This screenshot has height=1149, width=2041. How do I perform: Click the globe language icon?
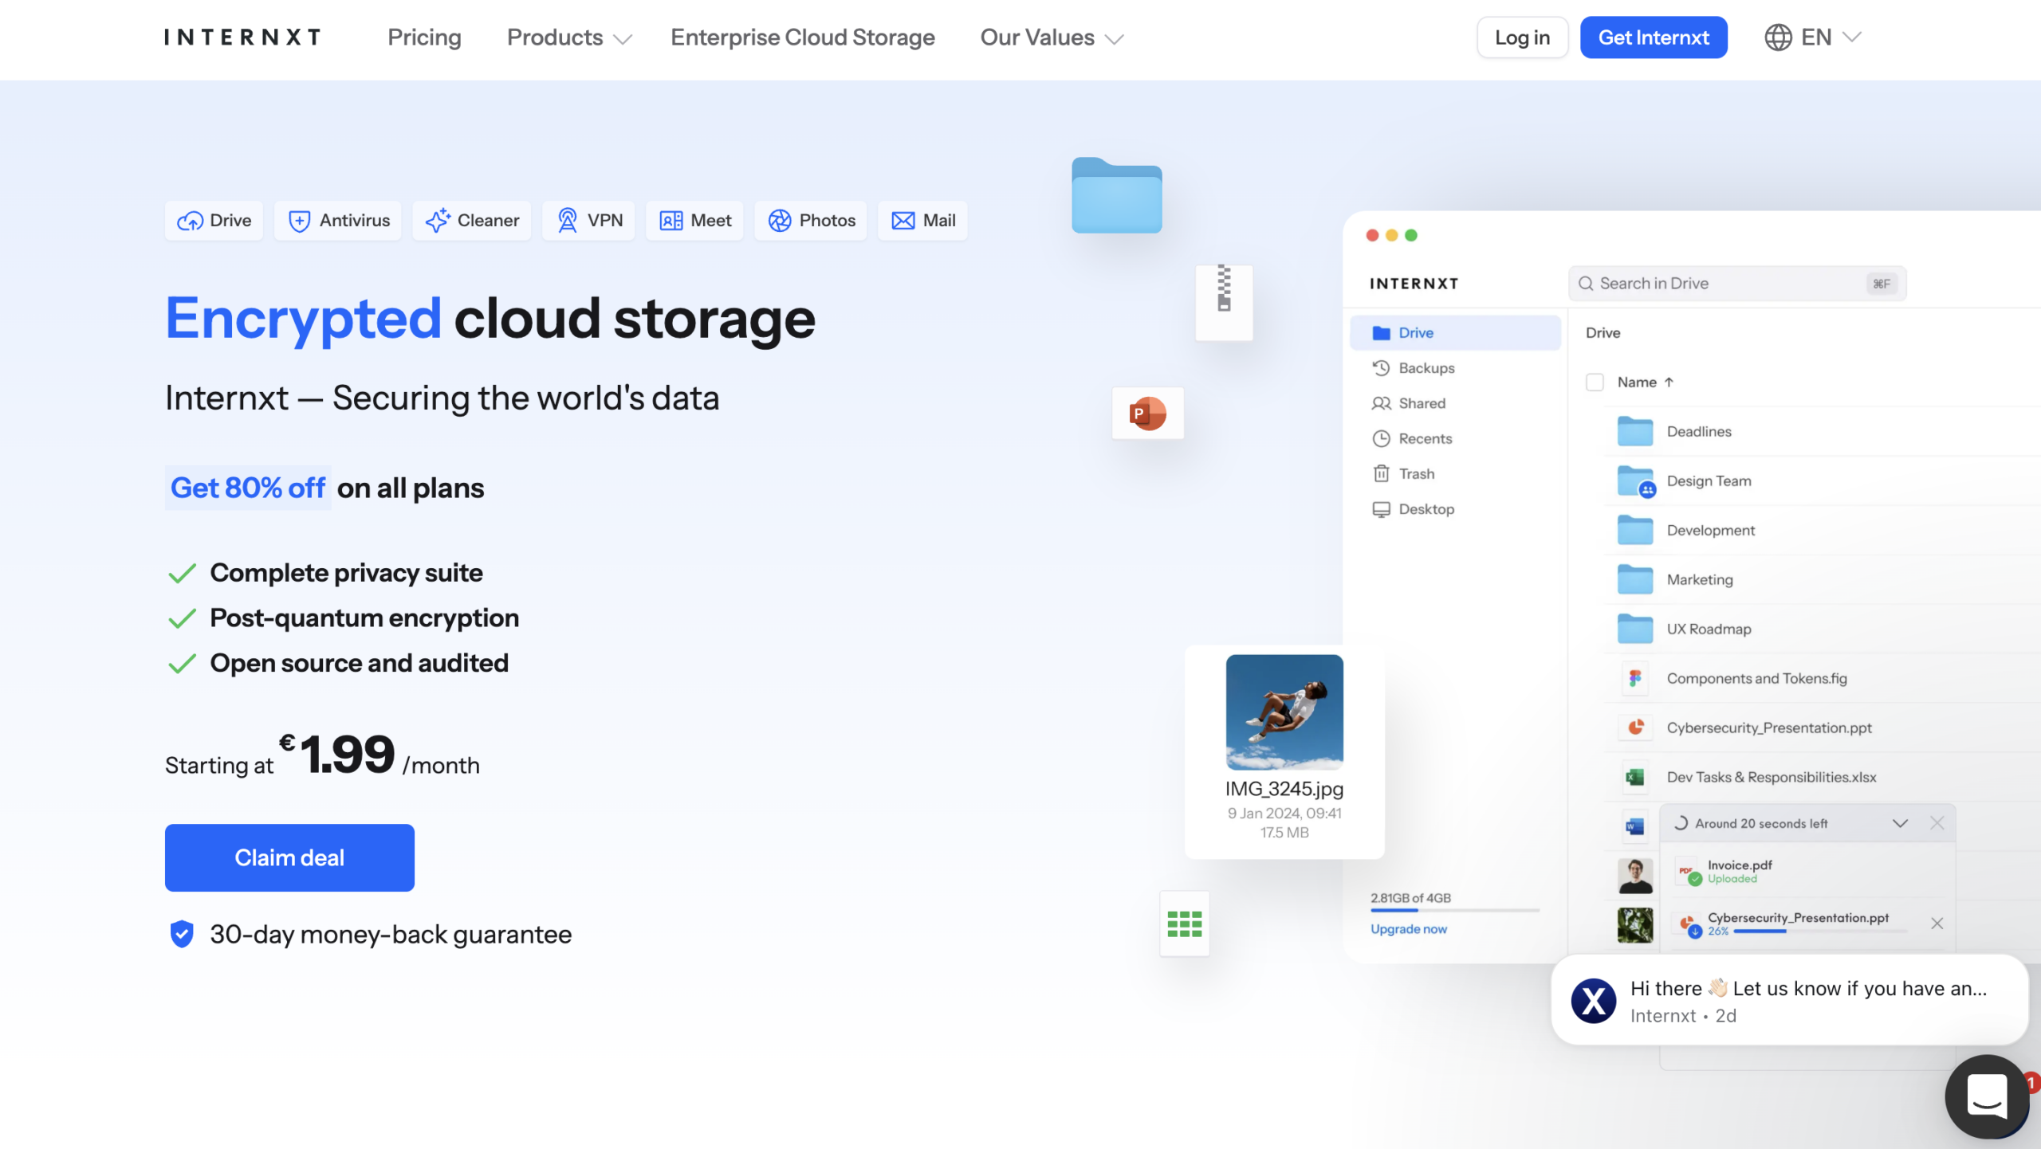coord(1778,37)
